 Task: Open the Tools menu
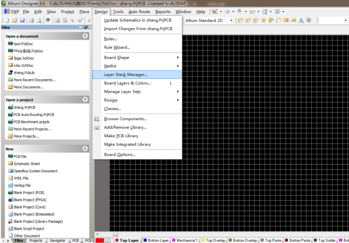[118, 12]
